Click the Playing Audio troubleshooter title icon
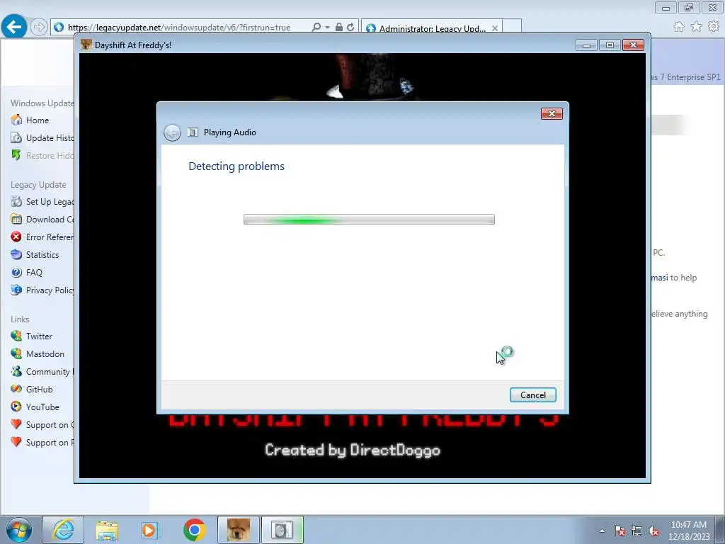725x544 pixels. (x=193, y=132)
